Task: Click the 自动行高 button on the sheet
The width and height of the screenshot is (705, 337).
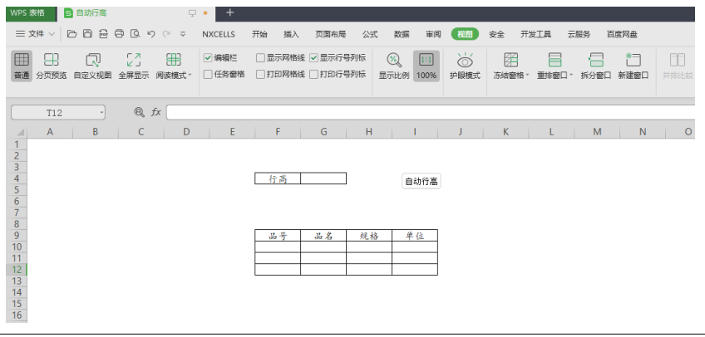Action: coord(421,182)
